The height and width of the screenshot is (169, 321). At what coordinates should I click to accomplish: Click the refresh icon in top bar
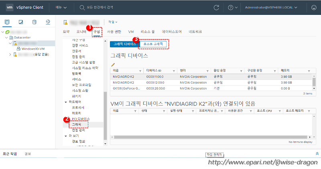point(216,8)
